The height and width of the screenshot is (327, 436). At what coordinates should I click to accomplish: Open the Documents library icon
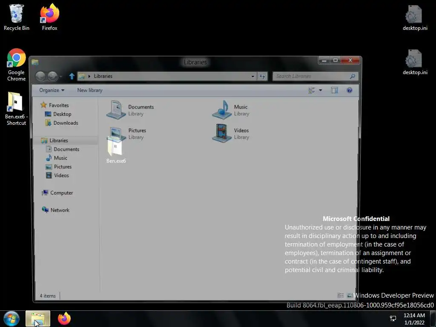(x=116, y=110)
